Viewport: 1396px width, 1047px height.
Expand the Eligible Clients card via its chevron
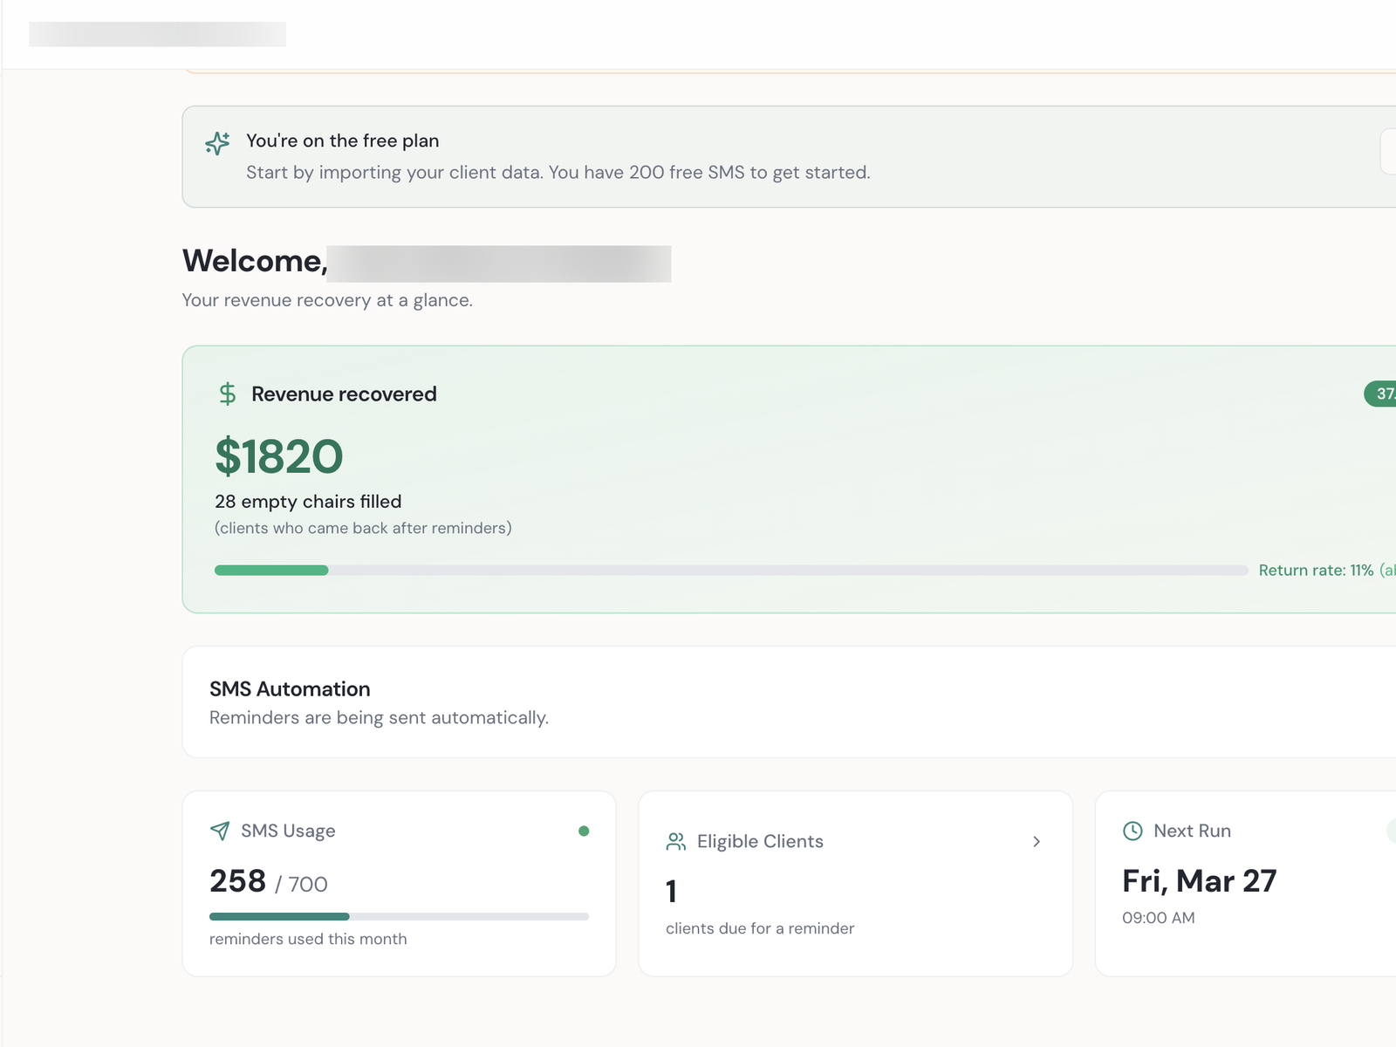tap(1037, 842)
